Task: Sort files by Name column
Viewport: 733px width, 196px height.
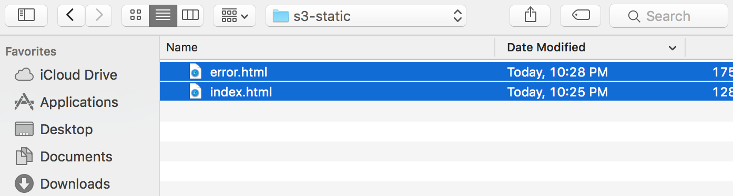Action: (327, 47)
